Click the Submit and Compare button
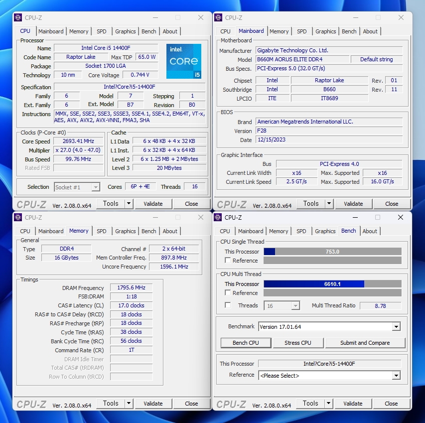The image size is (425, 423). tap(365, 343)
